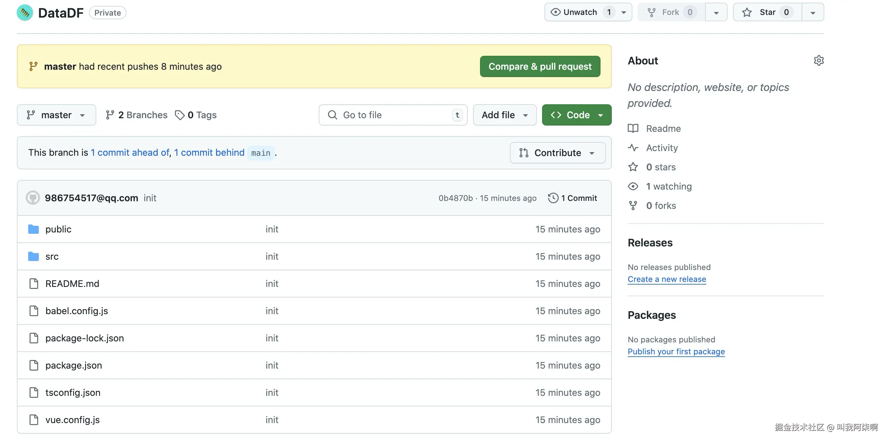Open the src folder
The image size is (889, 443).
52,257
